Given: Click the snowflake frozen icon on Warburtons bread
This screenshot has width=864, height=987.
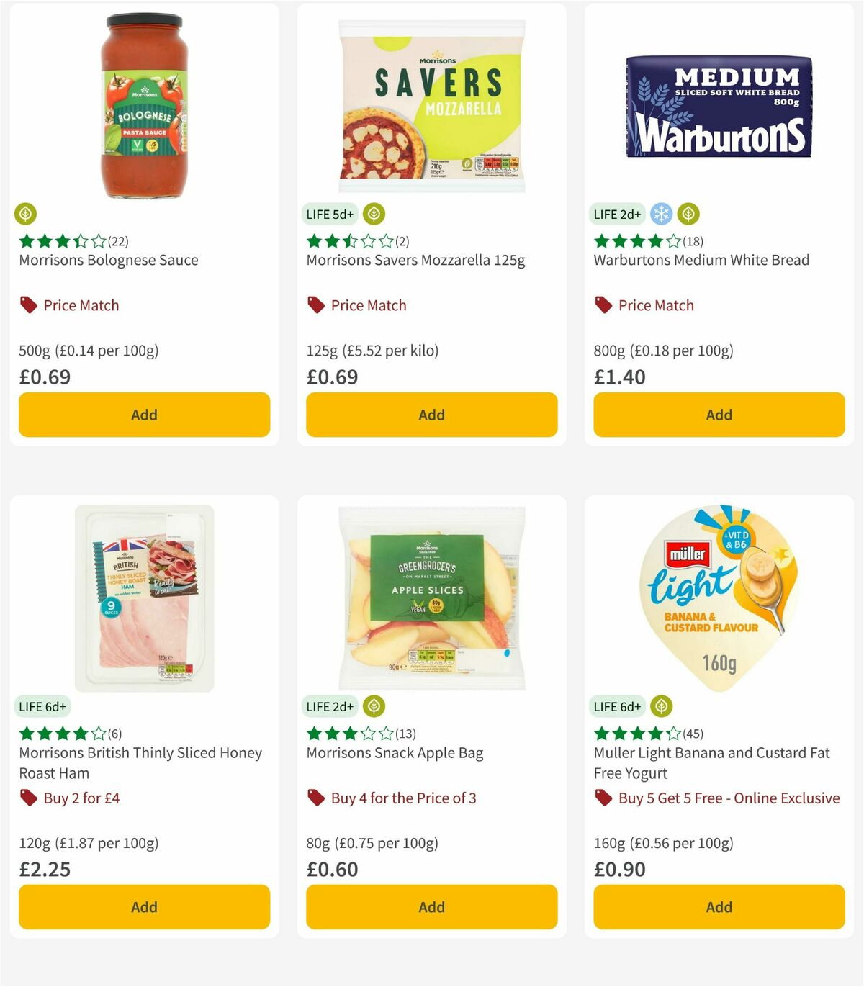Looking at the screenshot, I should click(662, 214).
